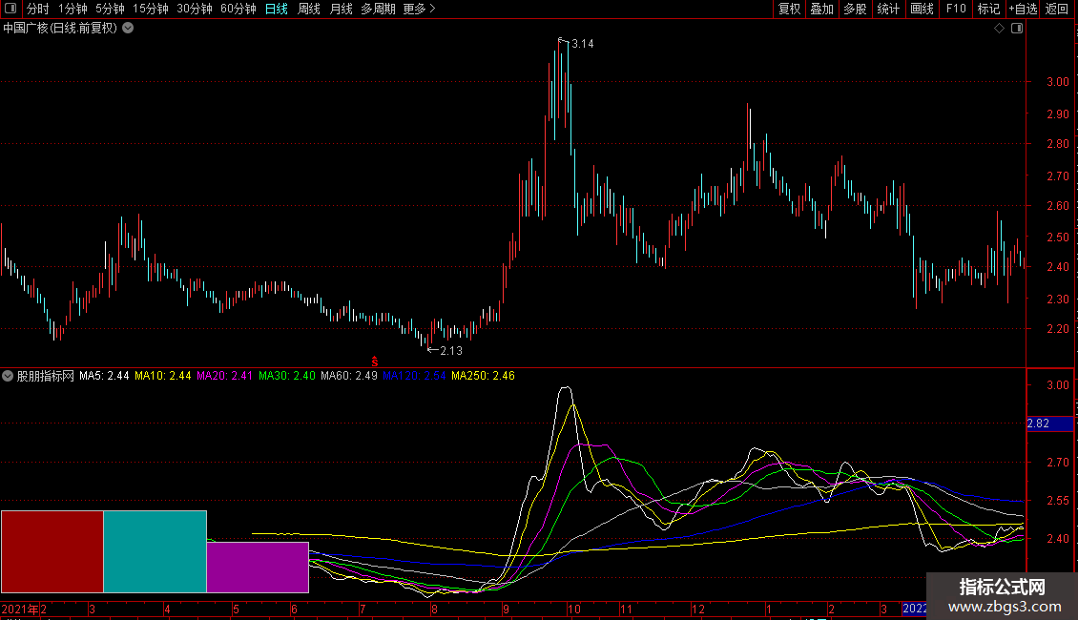Click the MA30: 2.40 label
Image resolution: width=1078 pixels, height=620 pixels.
[287, 376]
